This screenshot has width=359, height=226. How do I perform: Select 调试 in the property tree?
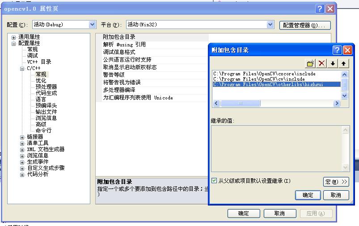(x=32, y=55)
